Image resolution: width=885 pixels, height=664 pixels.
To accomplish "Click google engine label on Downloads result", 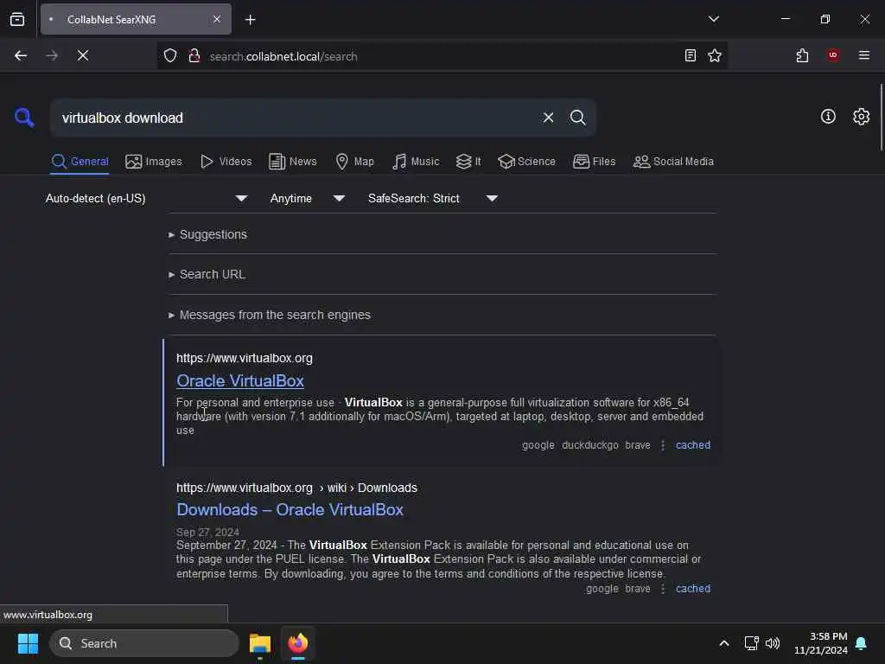I will coord(602,588).
